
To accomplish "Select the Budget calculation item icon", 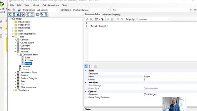I will (22, 64).
